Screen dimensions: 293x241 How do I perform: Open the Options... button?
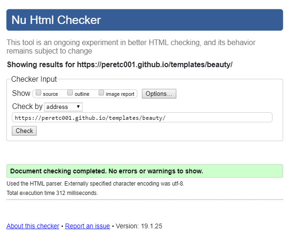pyautogui.click(x=159, y=93)
